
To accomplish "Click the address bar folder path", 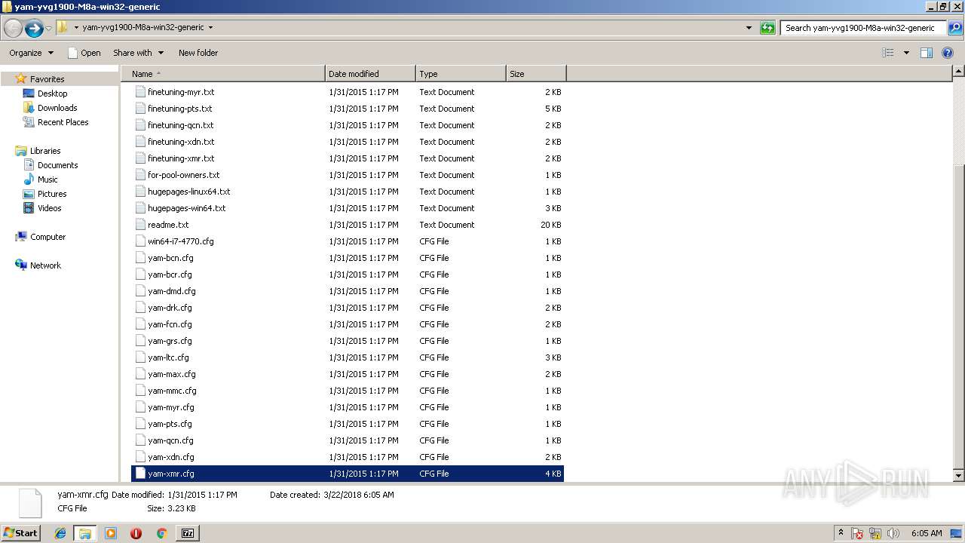I will (143, 28).
